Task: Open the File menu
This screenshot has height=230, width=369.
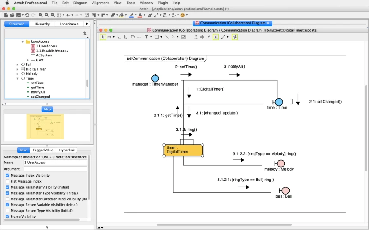Action: [x=54, y=3]
